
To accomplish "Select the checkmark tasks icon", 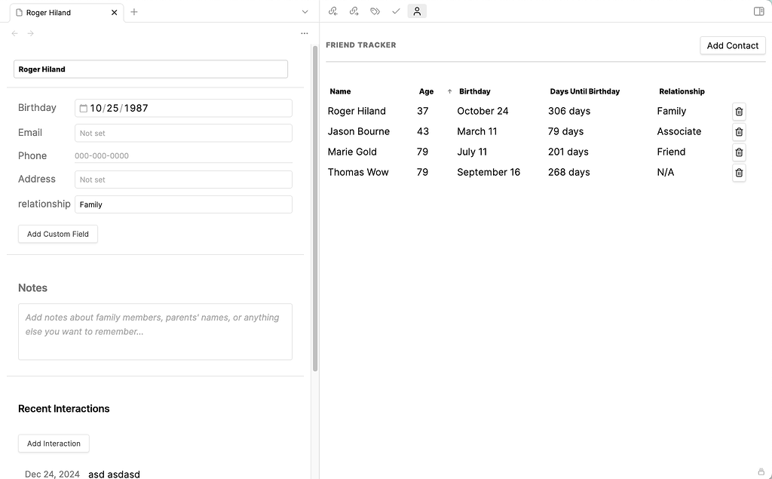I will (396, 11).
